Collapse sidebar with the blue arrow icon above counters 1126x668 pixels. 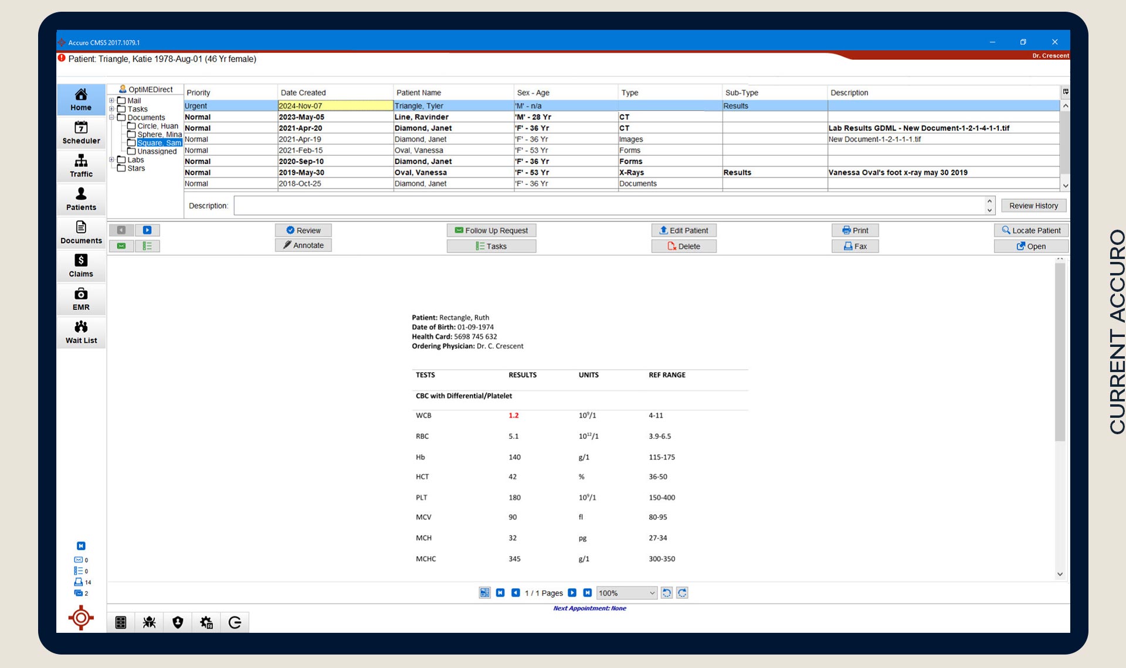pos(81,546)
